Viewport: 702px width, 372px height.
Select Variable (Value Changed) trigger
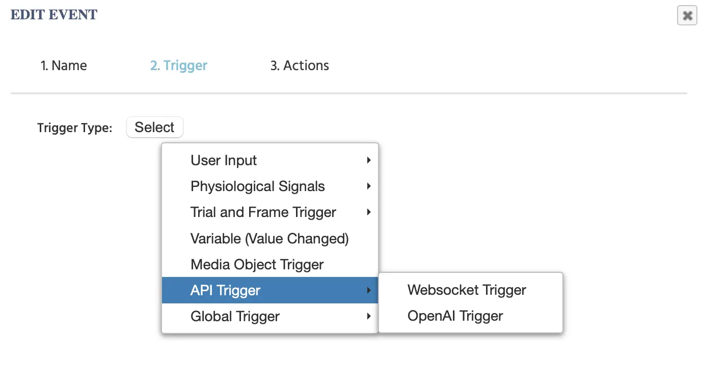269,238
